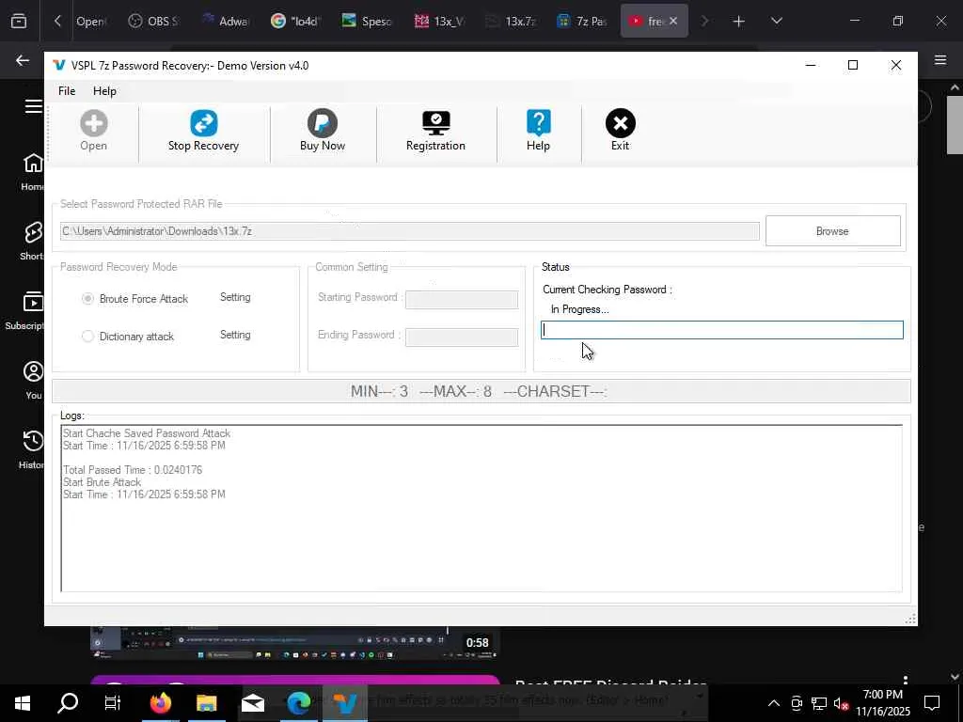963x722 pixels.
Task: Select Dictionary attack radio button
Action: tap(87, 337)
